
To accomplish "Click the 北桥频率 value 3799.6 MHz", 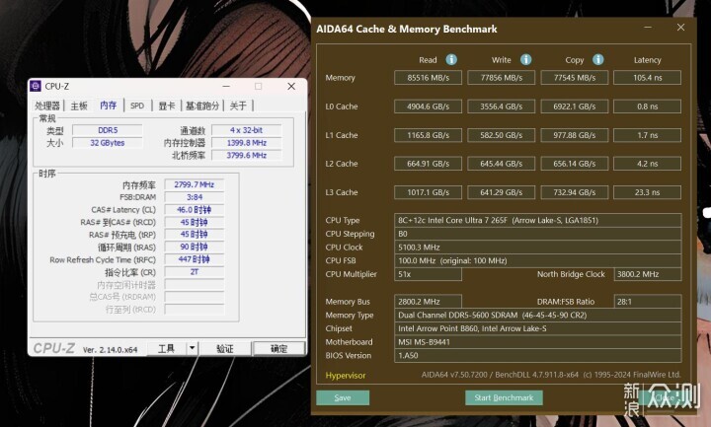I will (x=247, y=155).
